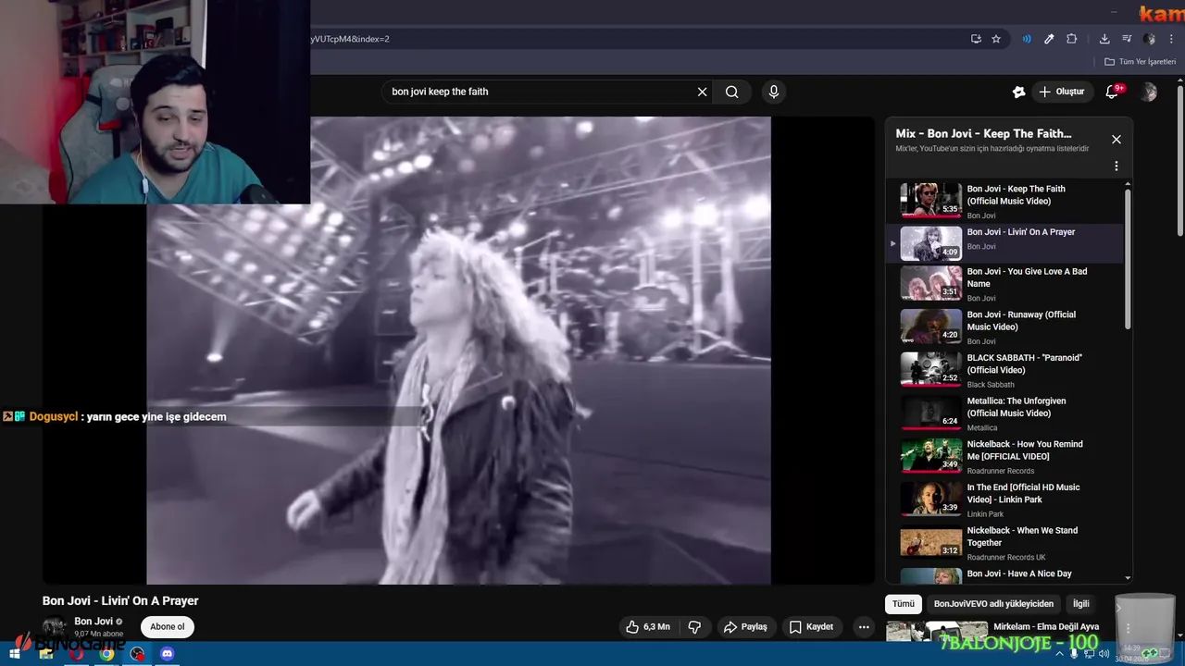Like the video (6,3 Mn)

(648, 626)
